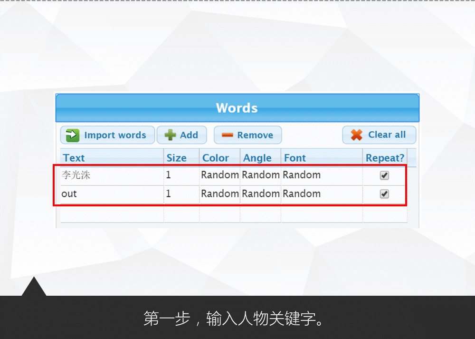This screenshot has height=339, width=475.
Task: Click the Repeat? column header
Action: 385,158
